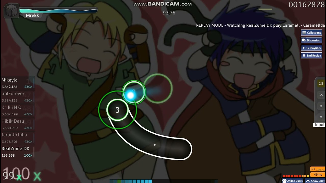Click the glowing cursor hit circle

point(134,93)
